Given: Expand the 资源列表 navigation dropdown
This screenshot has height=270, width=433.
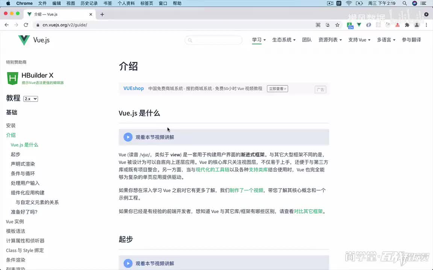Looking at the screenshot, I should tap(330, 40).
